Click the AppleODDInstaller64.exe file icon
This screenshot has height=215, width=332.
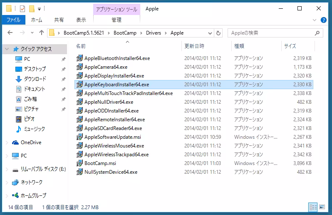click(x=79, y=111)
